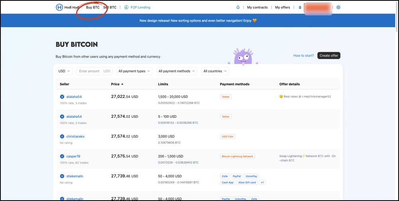
Task: Open My contracts
Action: click(257, 8)
